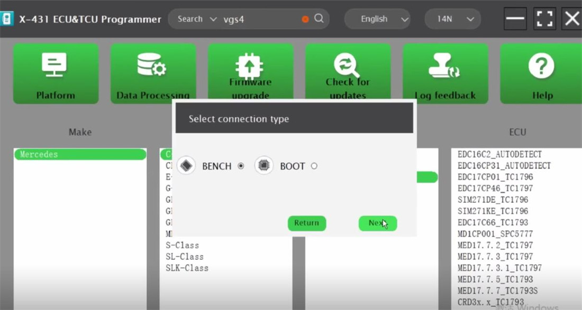This screenshot has width=582, height=310.
Task: Open the English language dropdown
Action: (x=384, y=19)
